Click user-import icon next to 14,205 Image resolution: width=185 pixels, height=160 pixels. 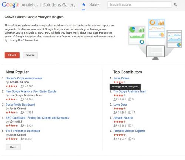[x=115, y=113]
